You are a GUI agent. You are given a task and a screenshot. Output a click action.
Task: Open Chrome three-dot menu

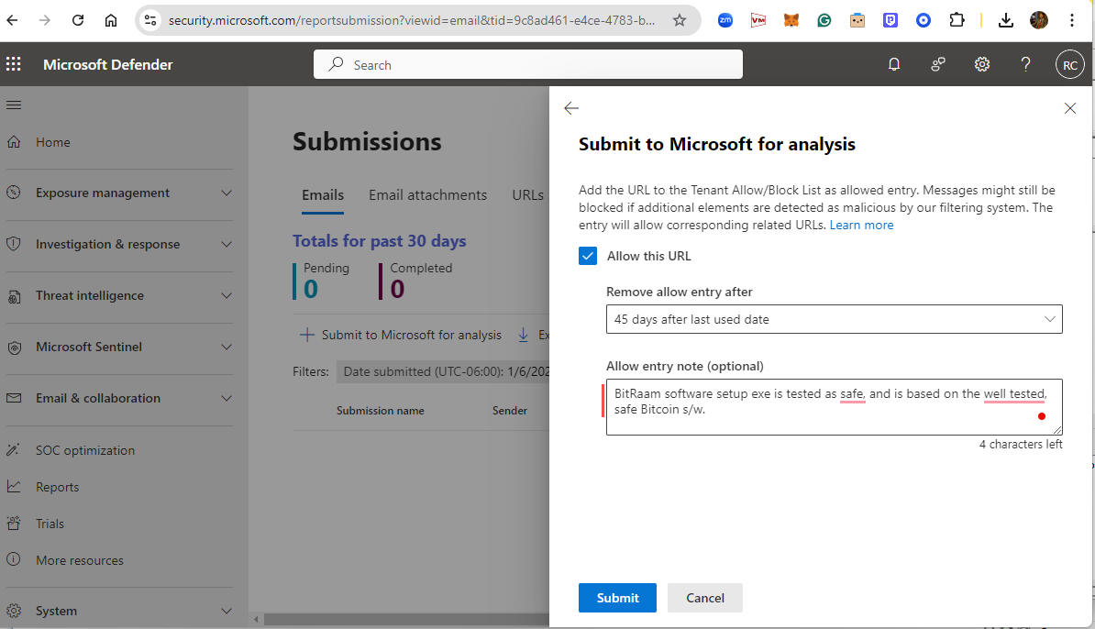coord(1071,20)
